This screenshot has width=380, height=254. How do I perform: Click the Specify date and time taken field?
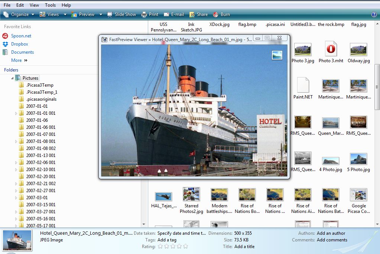tap(182, 233)
